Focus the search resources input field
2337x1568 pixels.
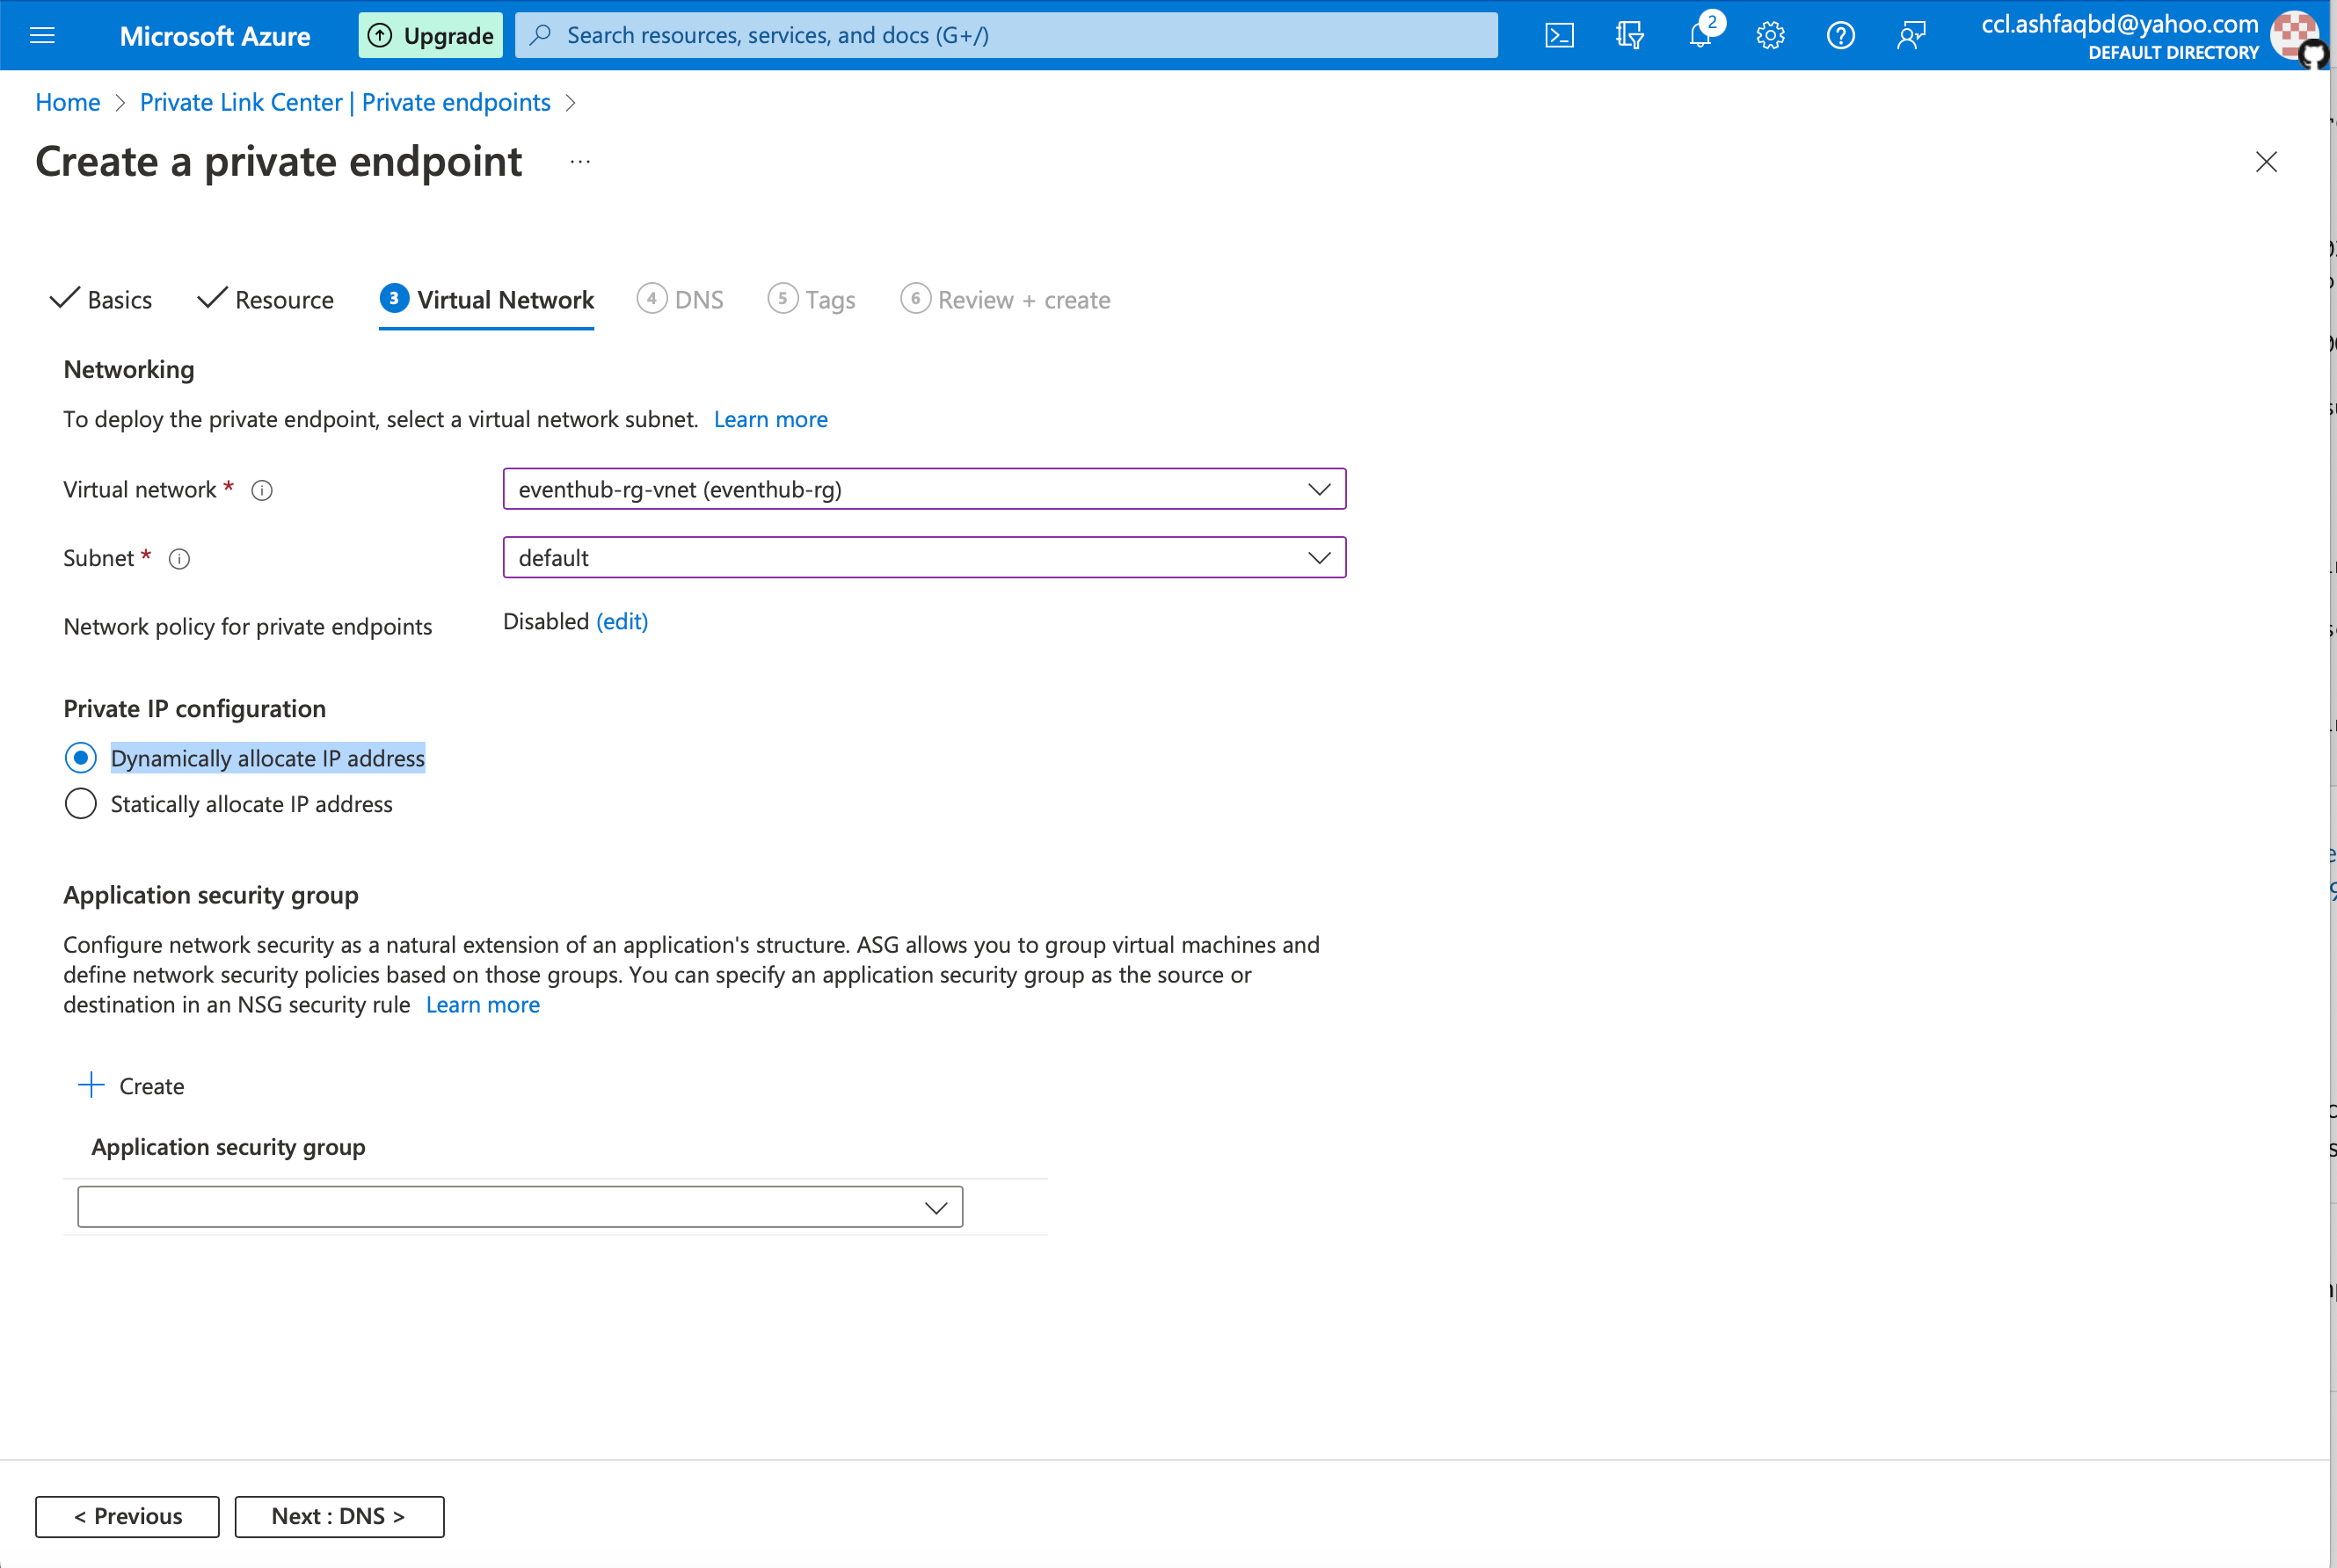pyautogui.click(x=1006, y=35)
